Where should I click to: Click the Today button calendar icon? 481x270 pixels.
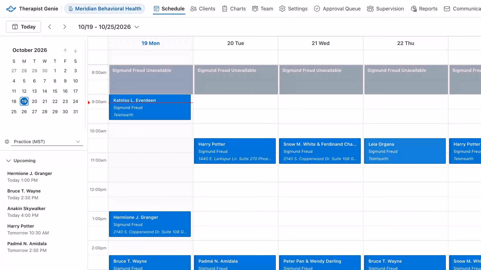coord(15,27)
